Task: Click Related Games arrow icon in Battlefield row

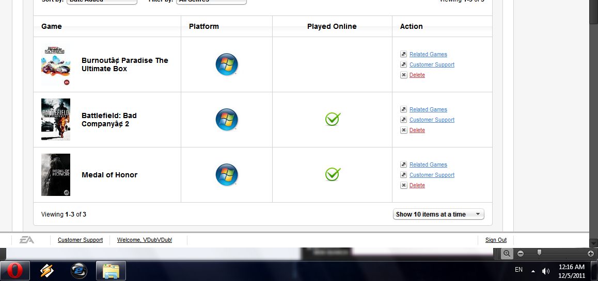Action: click(403, 109)
